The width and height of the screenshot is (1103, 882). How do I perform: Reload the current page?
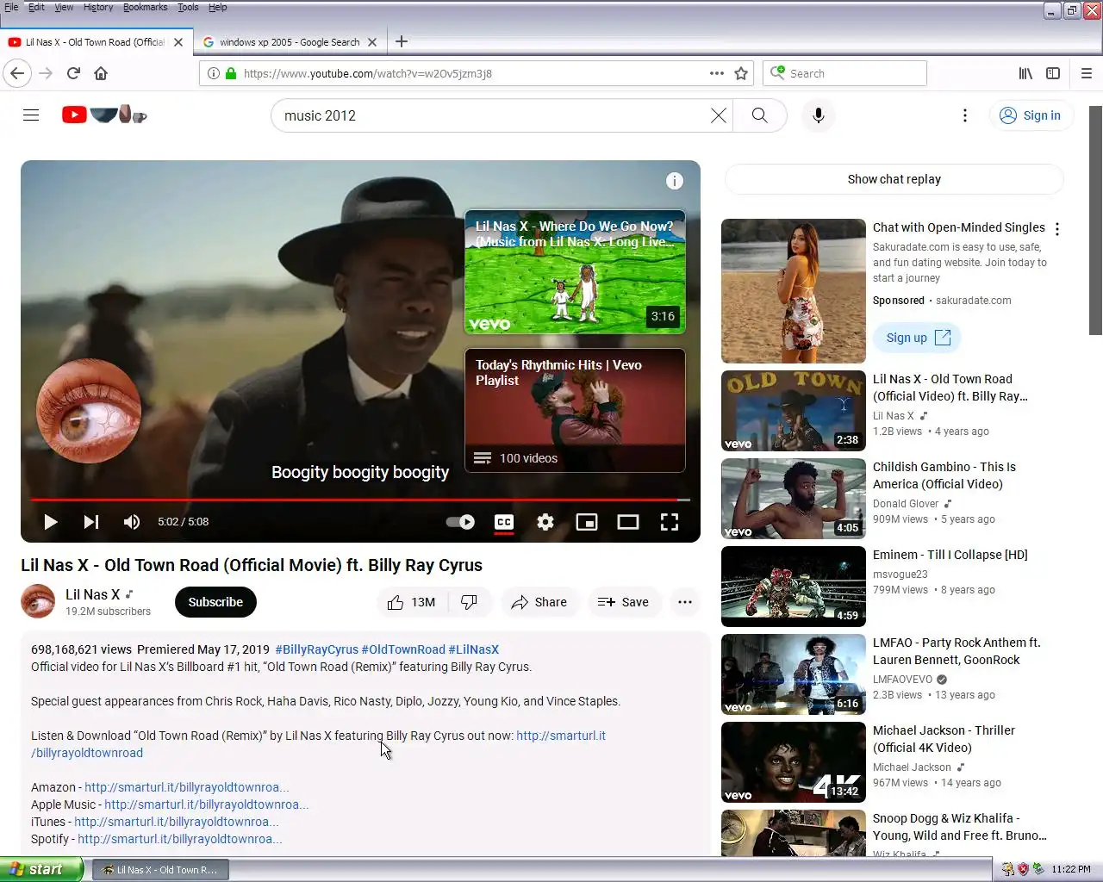[x=73, y=73]
